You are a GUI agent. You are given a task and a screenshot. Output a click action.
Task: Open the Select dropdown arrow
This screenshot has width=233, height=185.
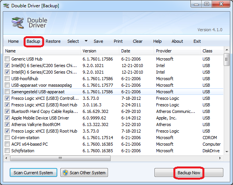tap(86, 41)
